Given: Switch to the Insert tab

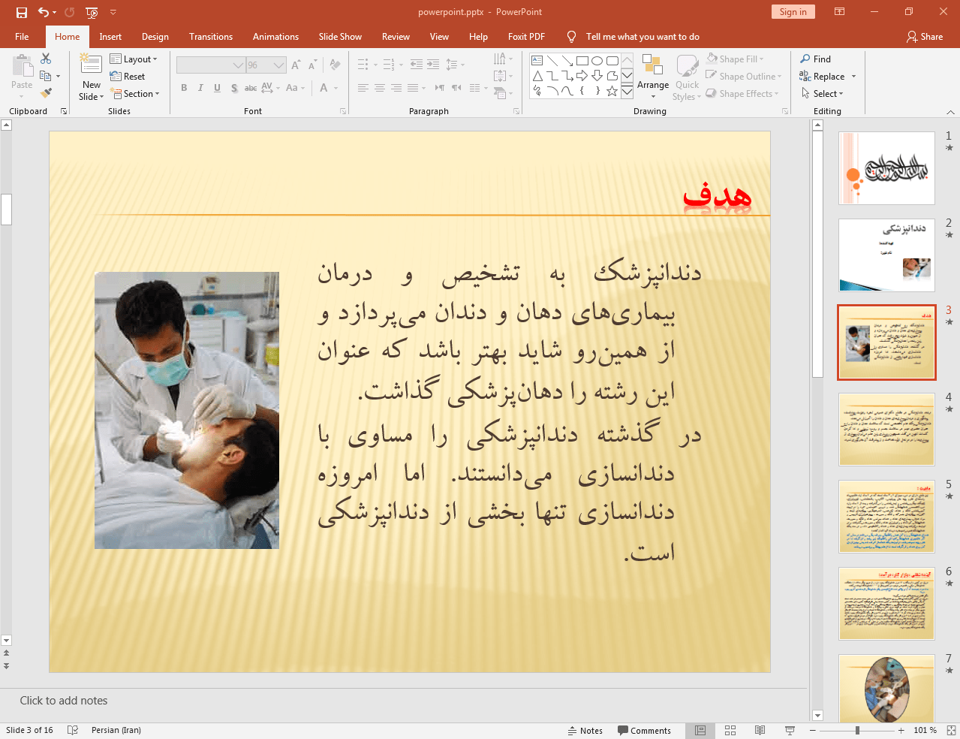Looking at the screenshot, I should pos(110,36).
